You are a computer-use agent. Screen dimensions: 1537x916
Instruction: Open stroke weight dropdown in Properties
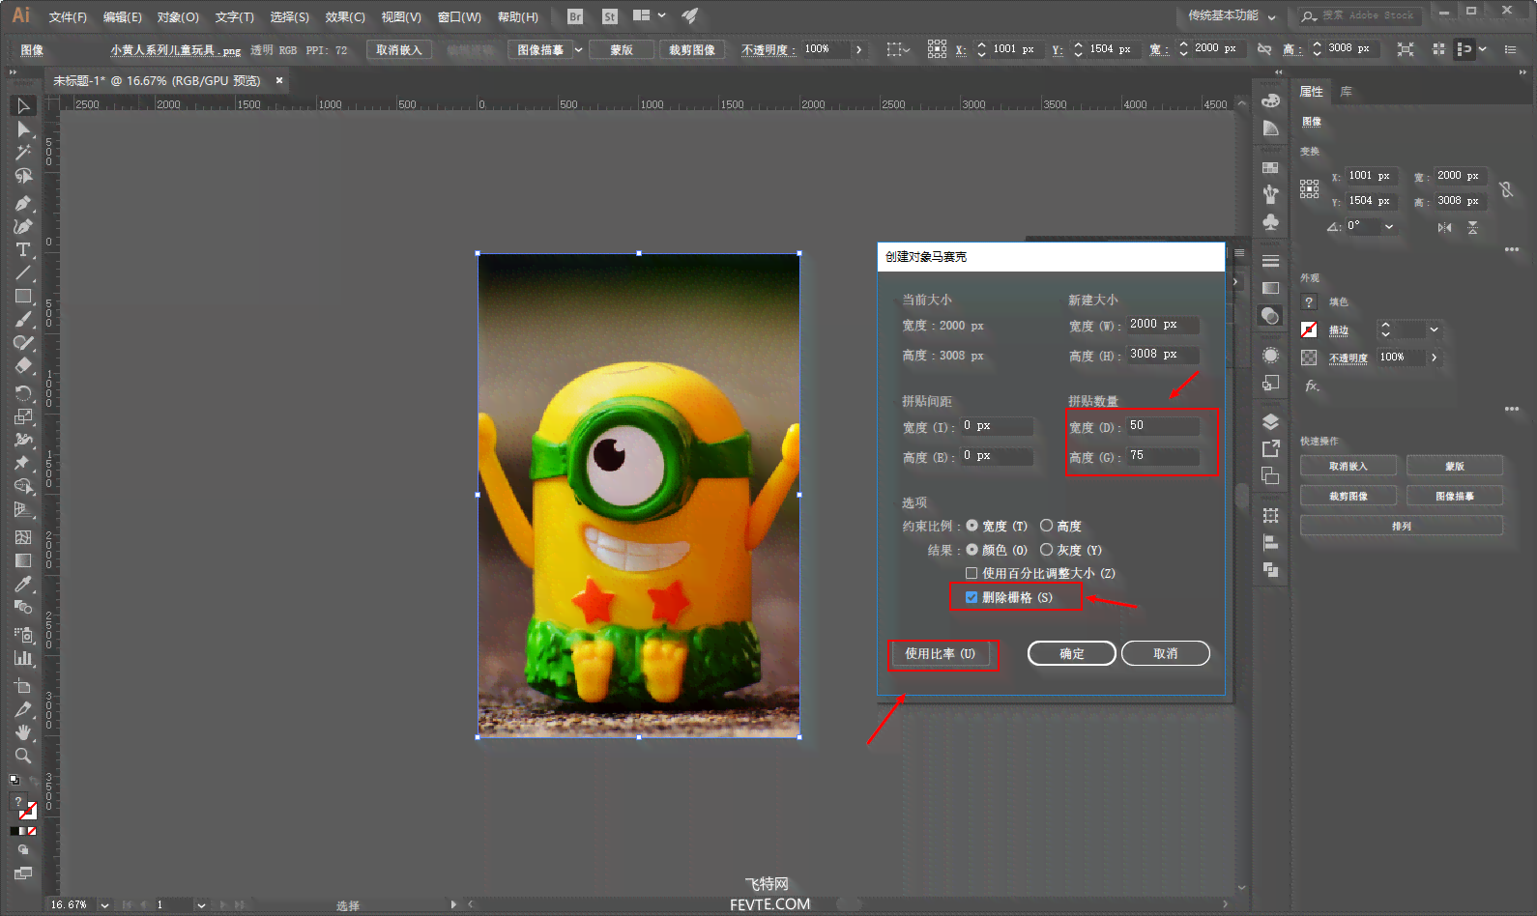tap(1434, 329)
